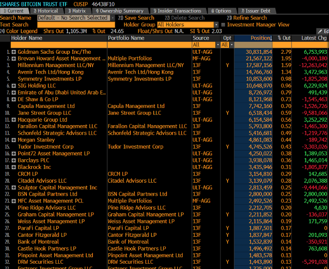Viewport: 329px width, 269px height.
Task: Expand Brevan Howard Asset Management row
Action: (x=13, y=58)
